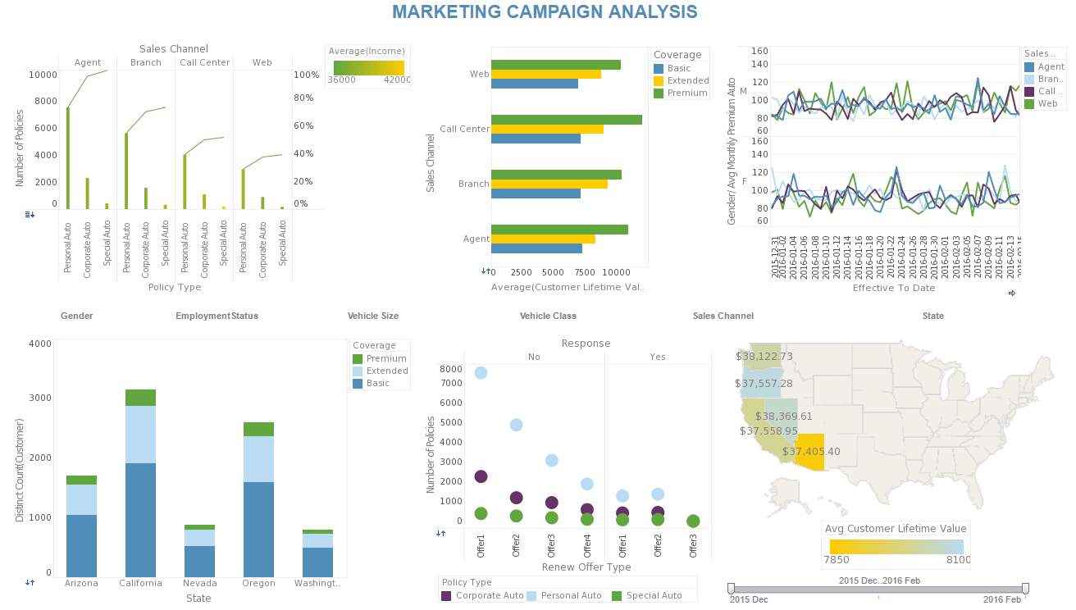Click the Agent swatch in the Sales legend
Image resolution: width=1076 pixels, height=610 pixels.
[x=1030, y=67]
